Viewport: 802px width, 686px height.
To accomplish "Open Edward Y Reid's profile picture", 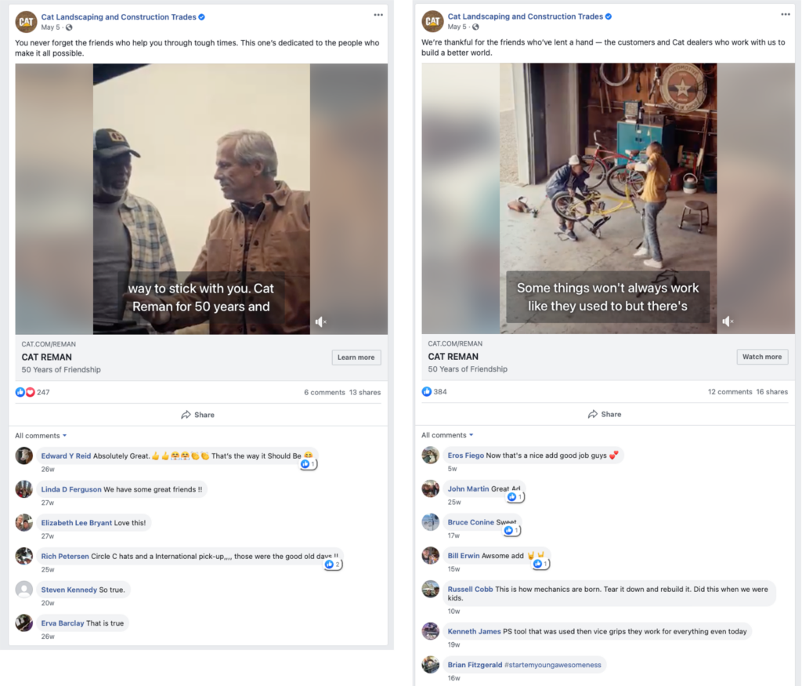I will tap(24, 456).
